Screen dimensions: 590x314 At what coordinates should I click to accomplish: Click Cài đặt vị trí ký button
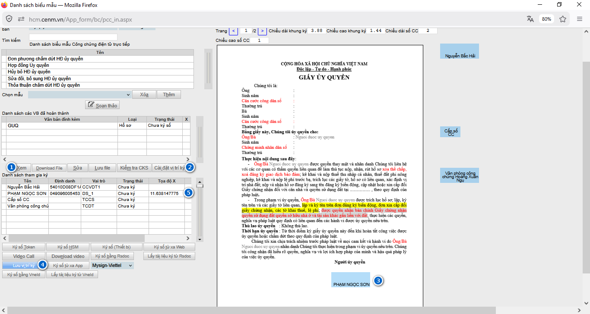pos(169,168)
